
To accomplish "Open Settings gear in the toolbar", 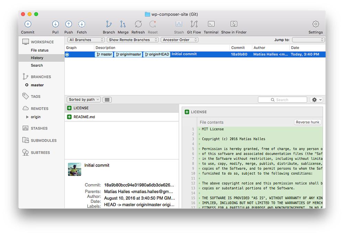I will coord(316,24).
